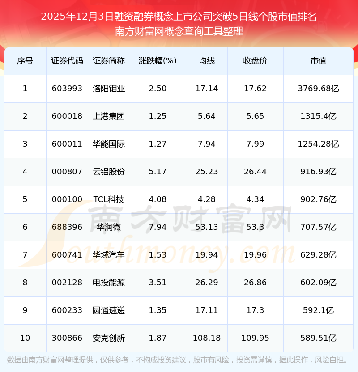358x372 pixels.
Task: Click market value 1315.4亿
Action: tap(318, 116)
